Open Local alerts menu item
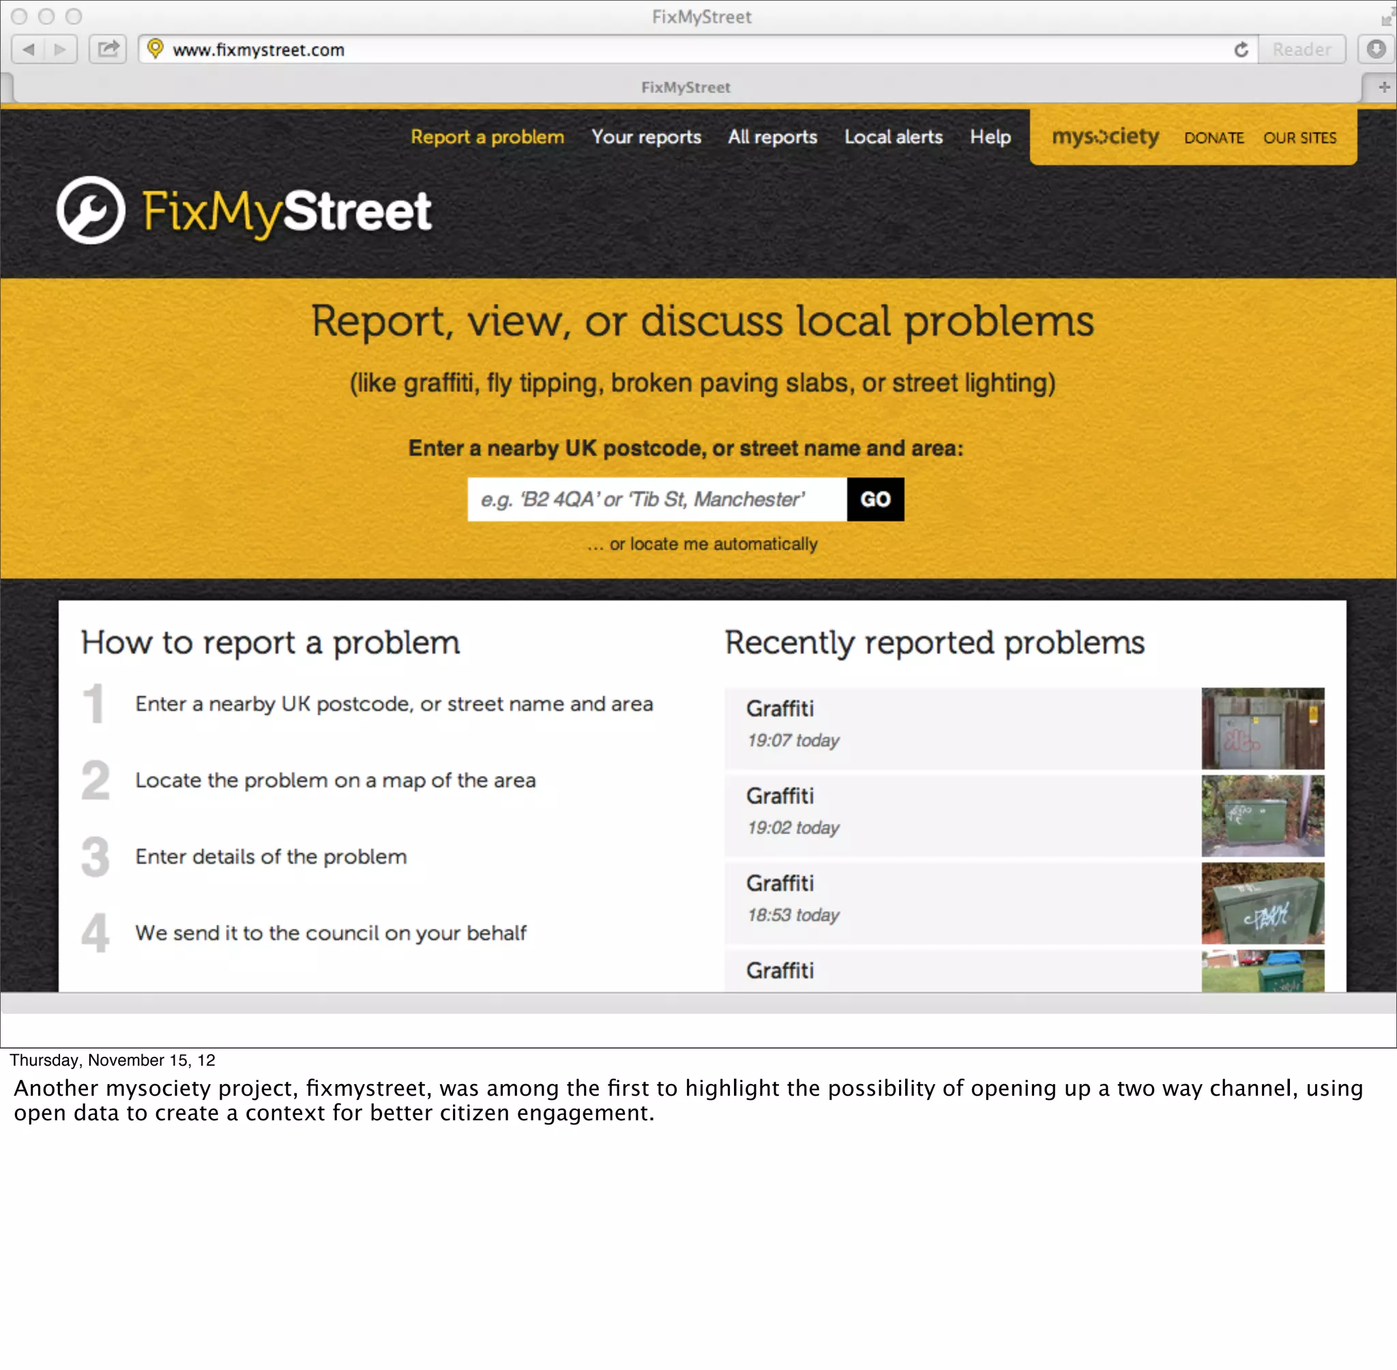Viewport: 1397px width, 1370px height. (894, 136)
